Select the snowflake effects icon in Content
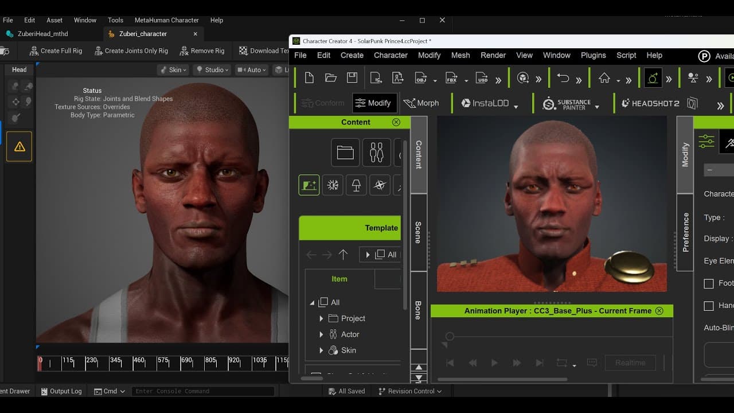Viewport: 734px width, 413px height. [333, 185]
